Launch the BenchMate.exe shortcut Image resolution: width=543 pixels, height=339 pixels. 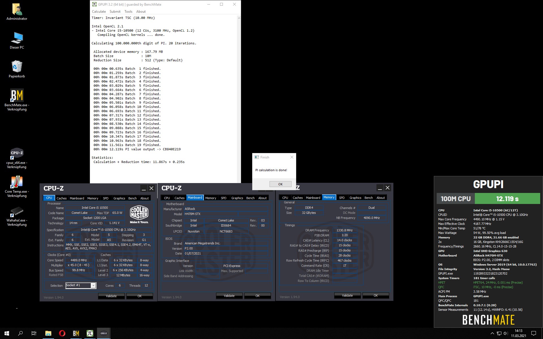(17, 100)
